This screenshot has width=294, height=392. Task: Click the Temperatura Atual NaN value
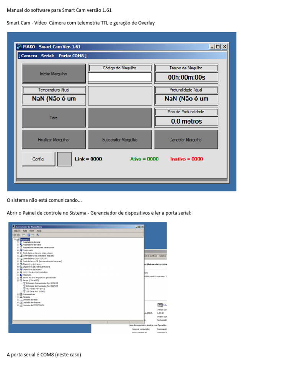[x=54, y=99]
